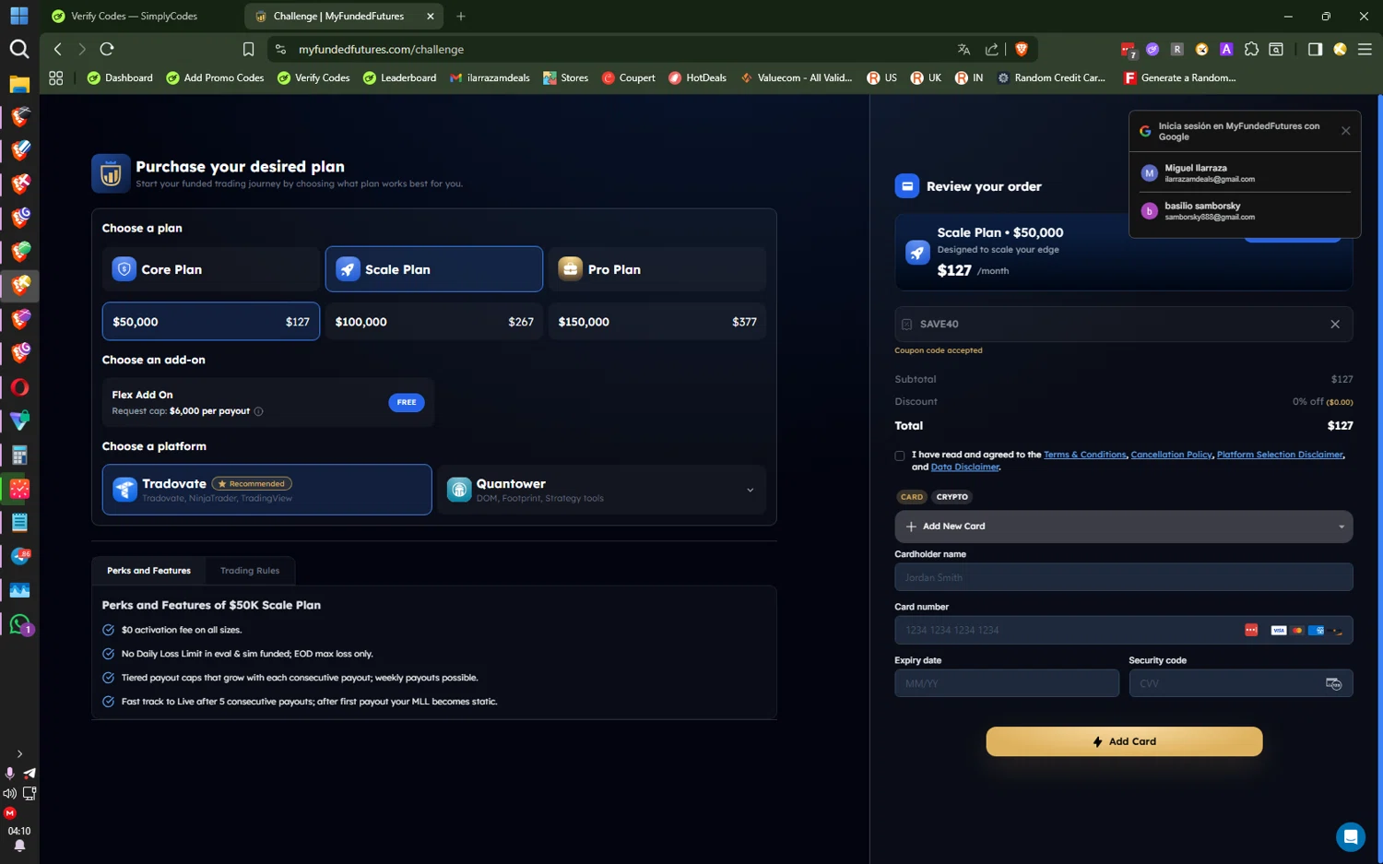The image size is (1383, 864).
Task: Select the Tradovate platform
Action: point(267,490)
